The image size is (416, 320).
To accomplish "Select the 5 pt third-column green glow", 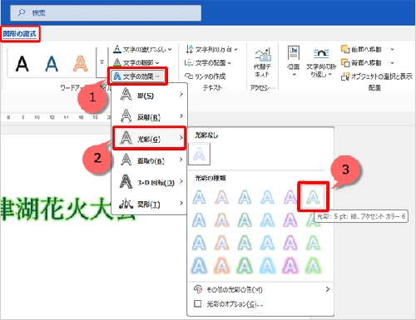I will tap(245, 197).
